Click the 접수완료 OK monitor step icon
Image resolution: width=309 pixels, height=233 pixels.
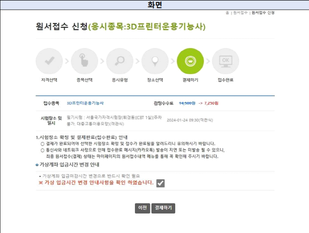[226, 61]
